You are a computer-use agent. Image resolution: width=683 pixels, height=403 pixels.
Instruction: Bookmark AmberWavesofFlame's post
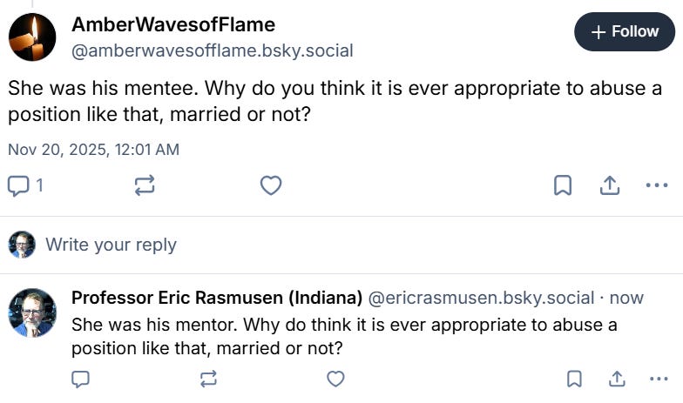563,185
